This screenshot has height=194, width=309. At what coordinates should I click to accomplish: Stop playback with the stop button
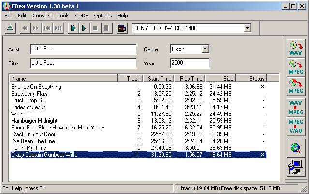tap(95, 28)
